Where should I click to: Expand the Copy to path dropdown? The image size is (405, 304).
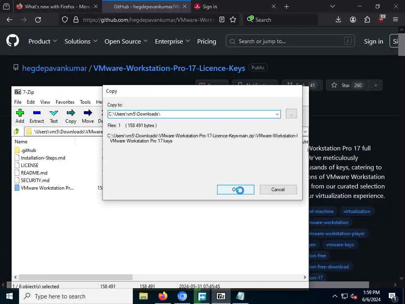pyautogui.click(x=277, y=114)
